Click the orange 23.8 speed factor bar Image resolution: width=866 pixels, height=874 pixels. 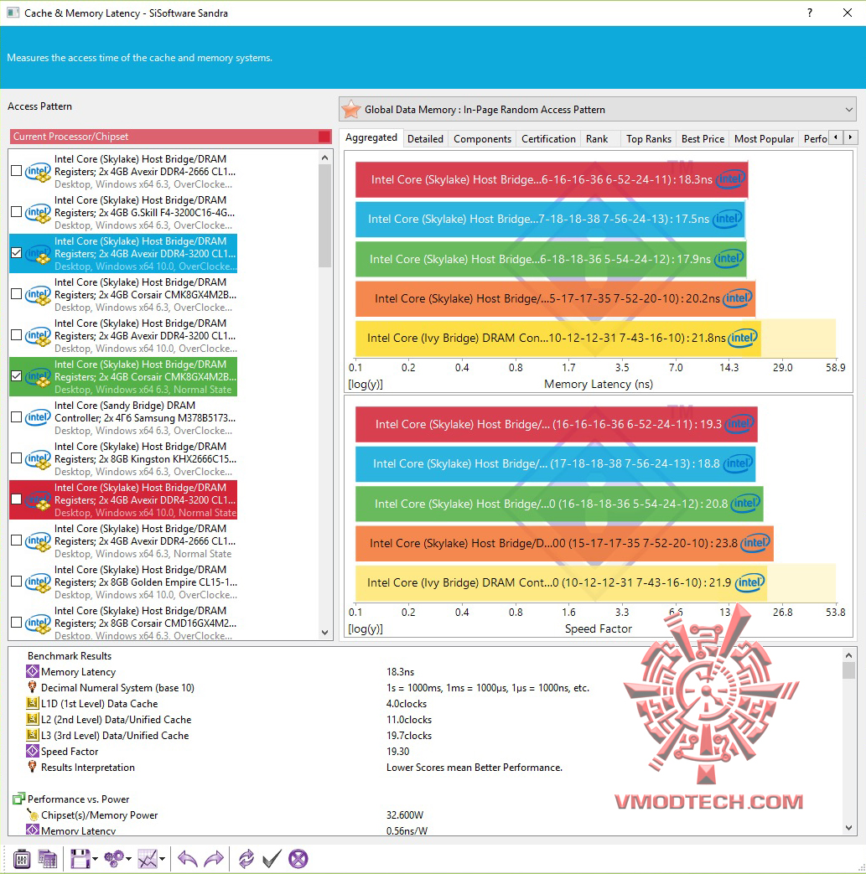click(564, 543)
